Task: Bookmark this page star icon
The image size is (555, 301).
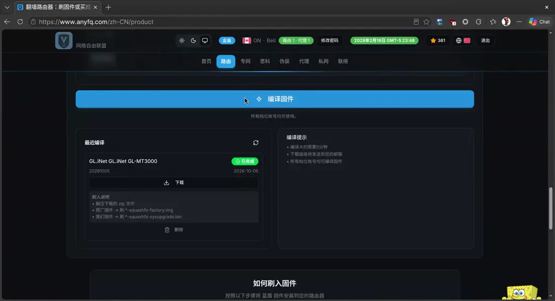Action: tap(426, 22)
